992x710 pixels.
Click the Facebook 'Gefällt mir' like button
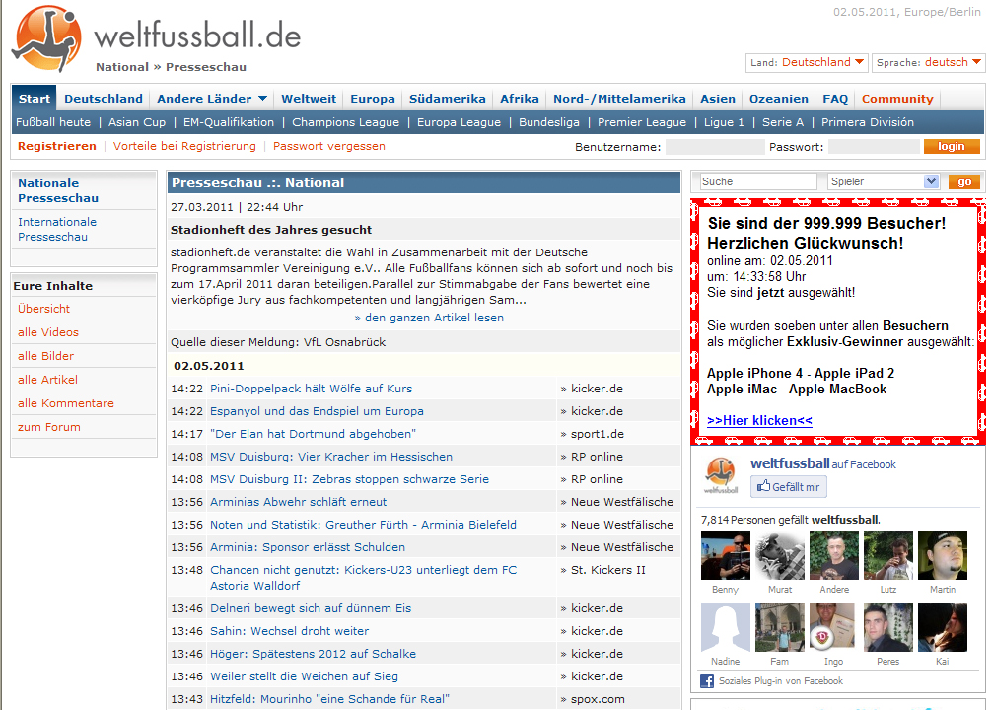coord(789,487)
